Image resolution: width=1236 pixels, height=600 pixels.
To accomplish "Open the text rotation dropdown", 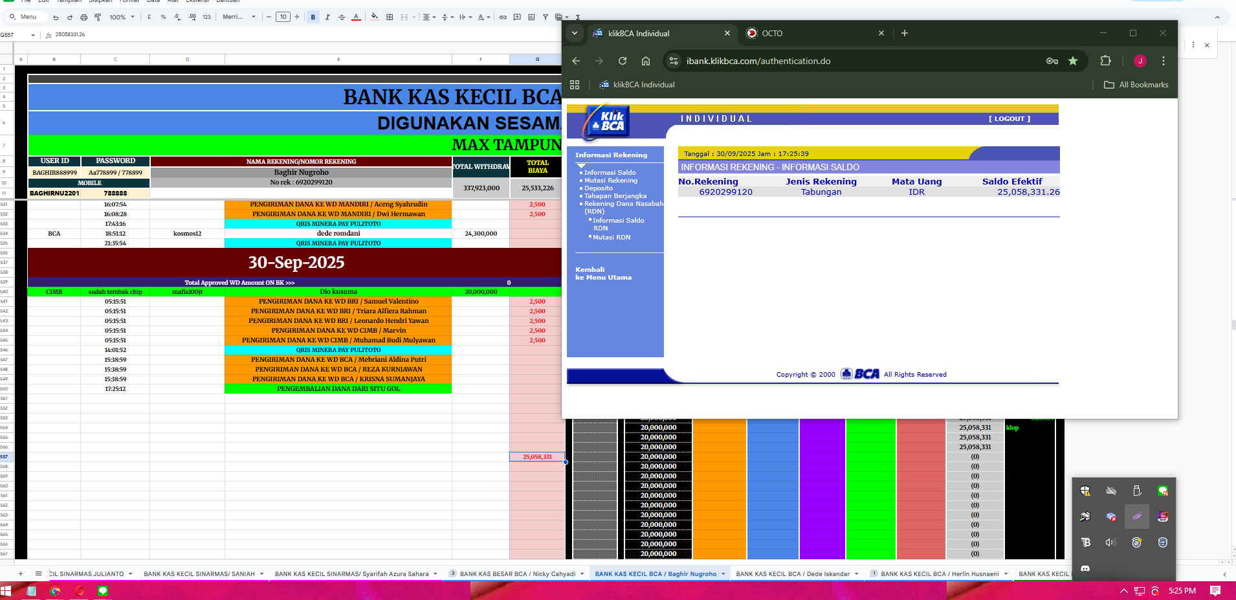I will (x=484, y=17).
